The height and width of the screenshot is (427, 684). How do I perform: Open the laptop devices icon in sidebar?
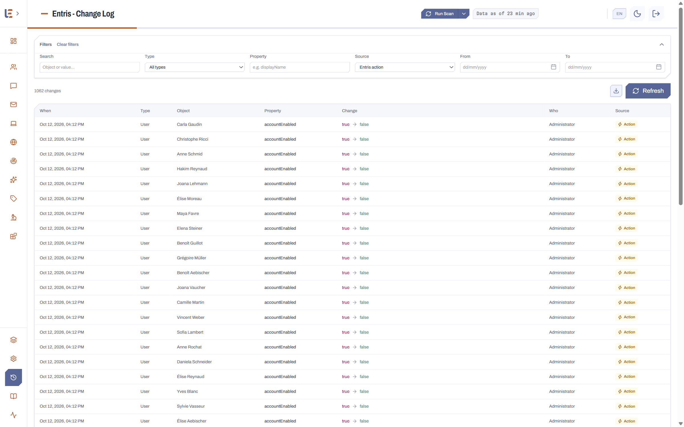click(13, 123)
